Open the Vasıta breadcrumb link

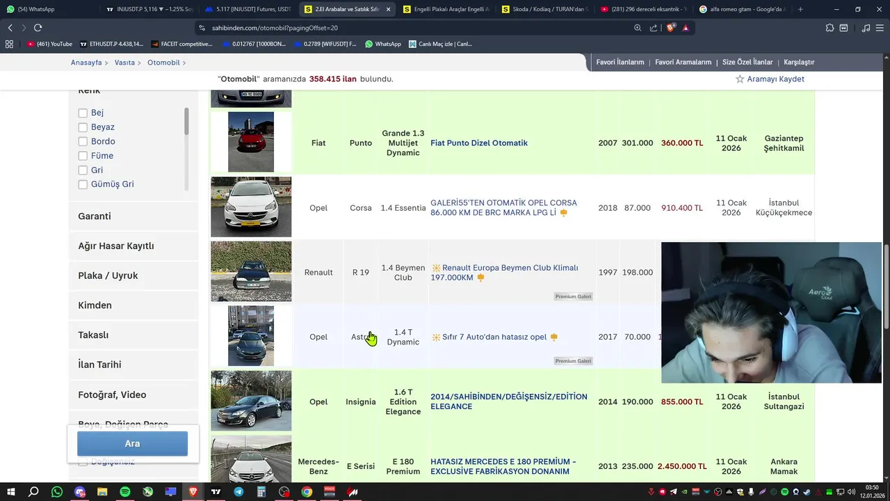tap(124, 63)
